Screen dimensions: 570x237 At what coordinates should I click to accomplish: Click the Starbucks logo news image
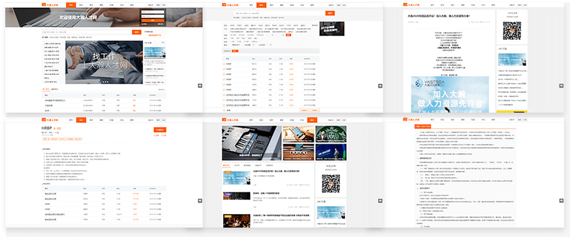331,134
